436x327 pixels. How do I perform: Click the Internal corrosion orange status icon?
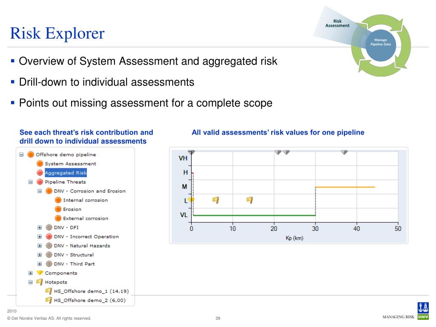(58, 200)
